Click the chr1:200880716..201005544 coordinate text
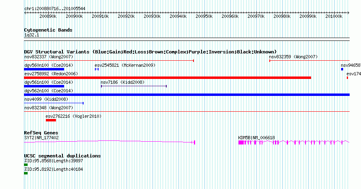Image resolution: width=361 pixels, height=189 pixels. coord(55,9)
